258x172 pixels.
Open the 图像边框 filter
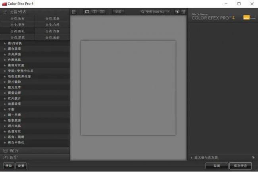pos(14,93)
